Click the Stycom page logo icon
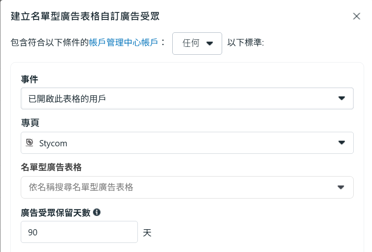372x252 pixels. [x=29, y=143]
